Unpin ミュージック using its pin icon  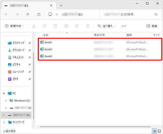(30, 72)
